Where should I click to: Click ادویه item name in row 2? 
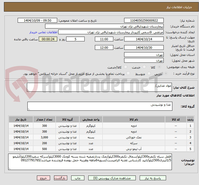click(134, 132)
